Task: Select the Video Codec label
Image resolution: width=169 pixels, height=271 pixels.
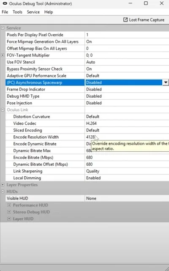Action: 25,123
